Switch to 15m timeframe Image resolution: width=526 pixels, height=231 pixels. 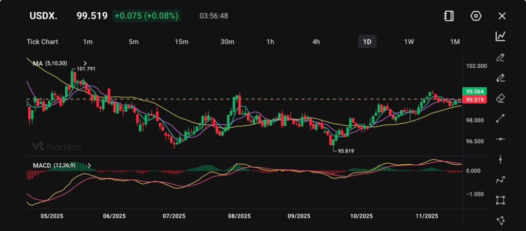pos(181,42)
